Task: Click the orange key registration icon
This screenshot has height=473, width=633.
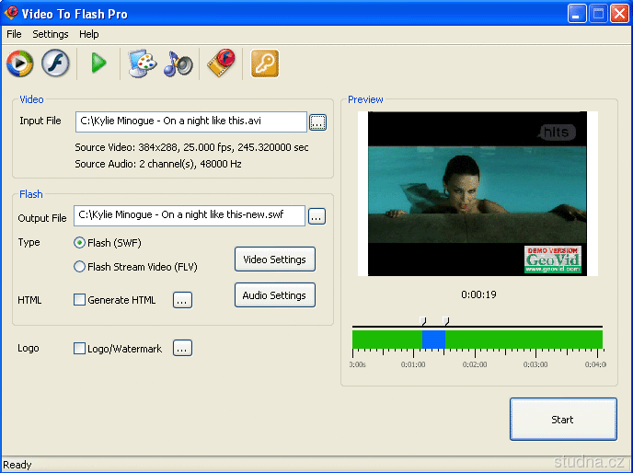Action: [265, 63]
